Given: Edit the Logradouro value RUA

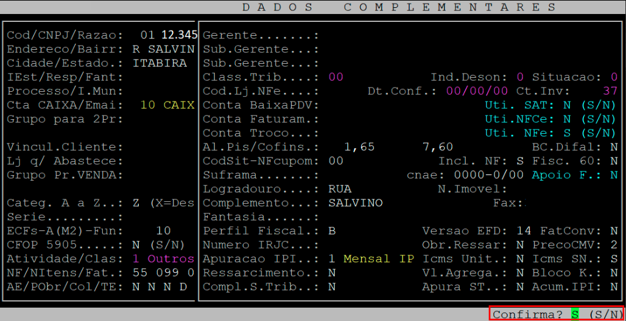Looking at the screenshot, I should click(340, 189).
